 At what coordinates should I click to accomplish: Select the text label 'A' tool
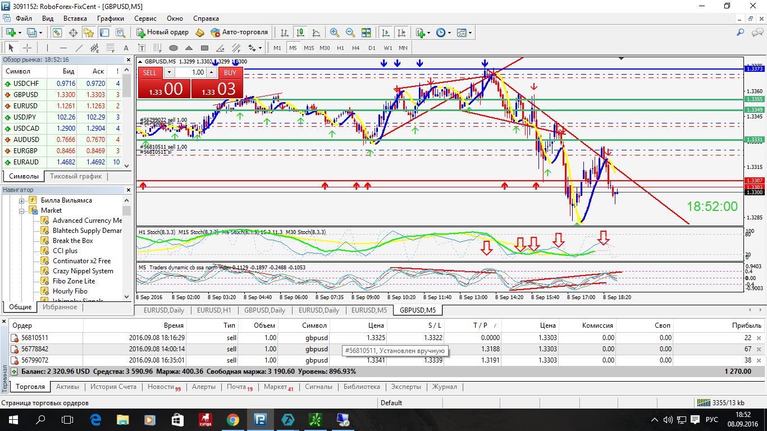point(126,48)
